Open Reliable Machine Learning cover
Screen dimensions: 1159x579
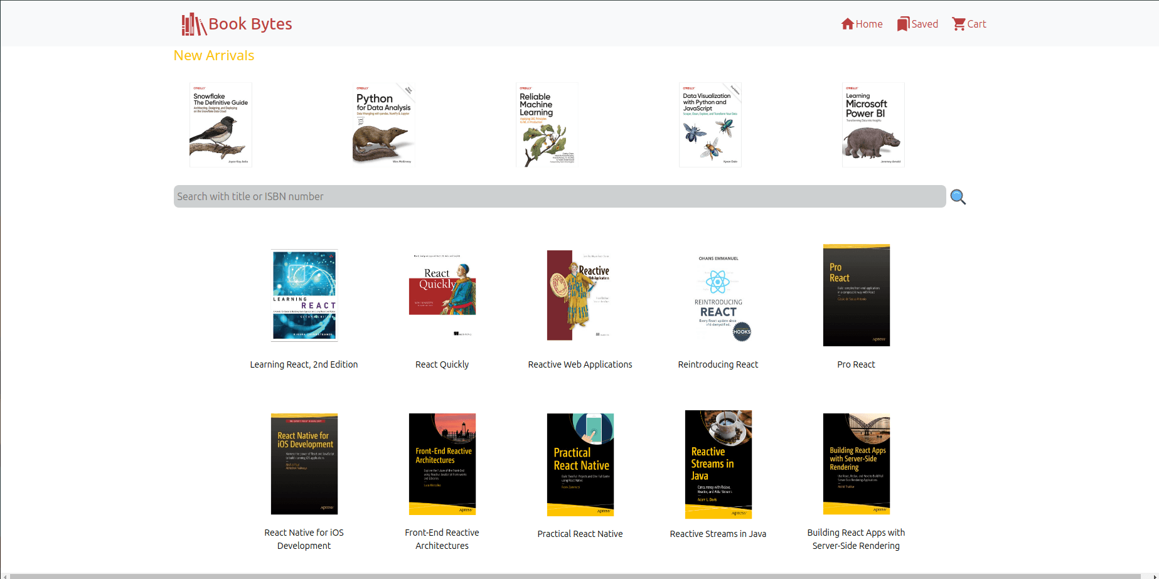(547, 125)
